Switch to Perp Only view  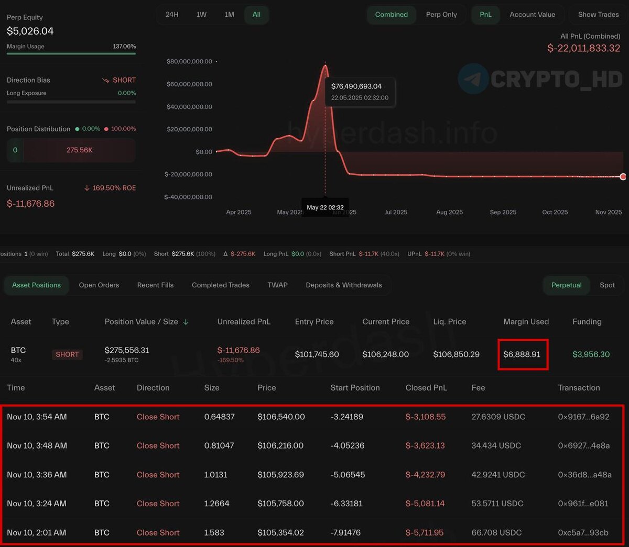pos(441,15)
